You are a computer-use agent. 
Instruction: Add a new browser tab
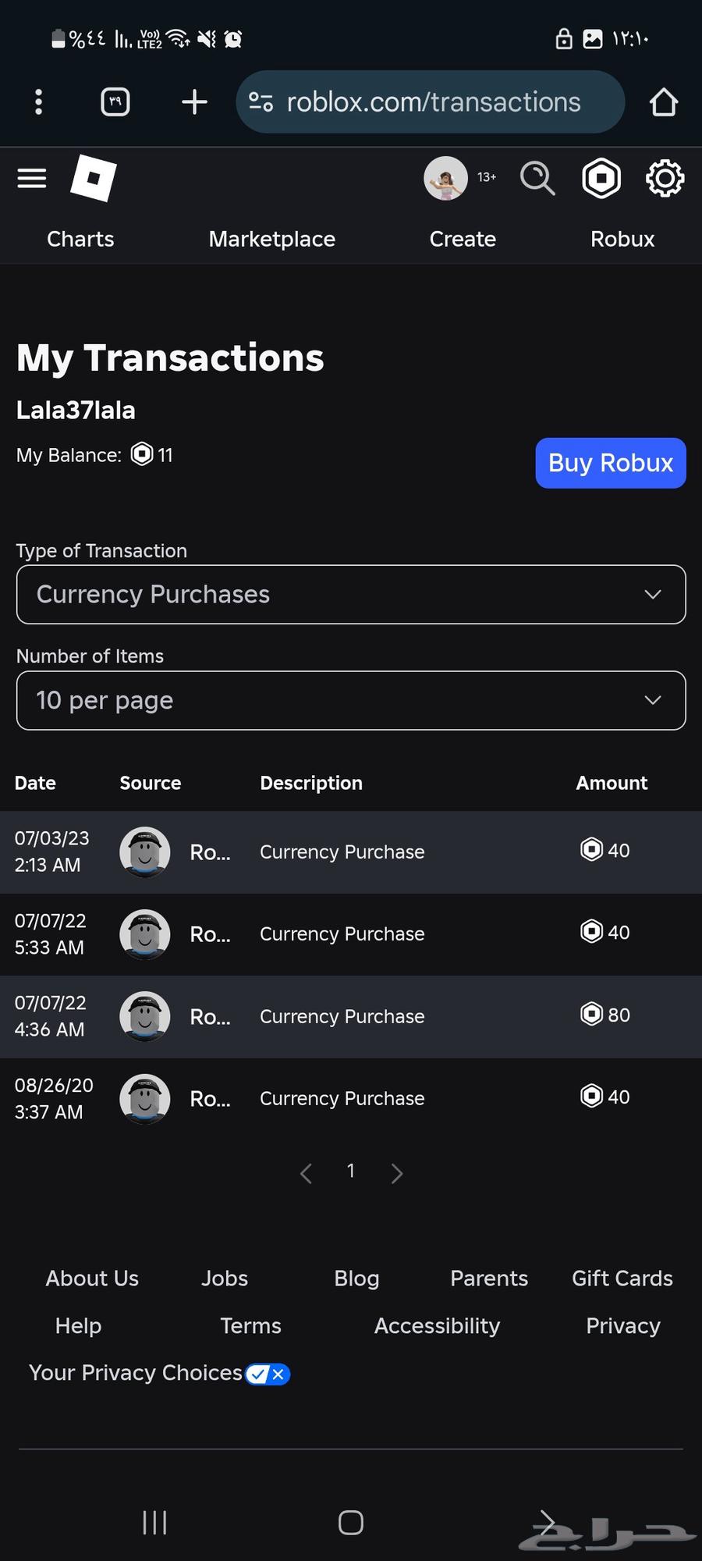pyautogui.click(x=194, y=101)
